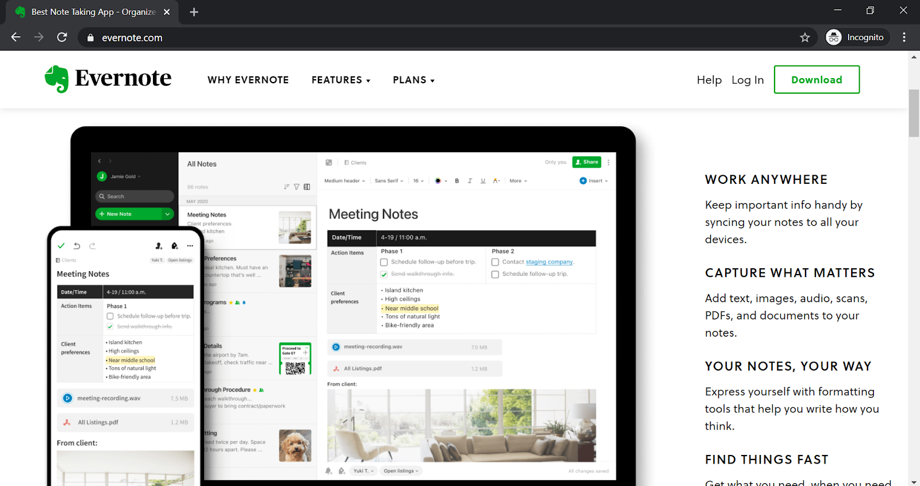Click the Yuki T. tag dropdown at the note bottom
Viewport: 920px width, 486px height.
[x=363, y=471]
